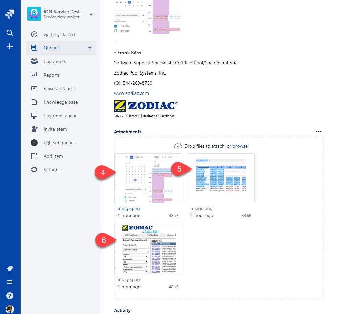Click the Frank Silas signature name
Screen dimensions: 338x314
click(x=129, y=53)
